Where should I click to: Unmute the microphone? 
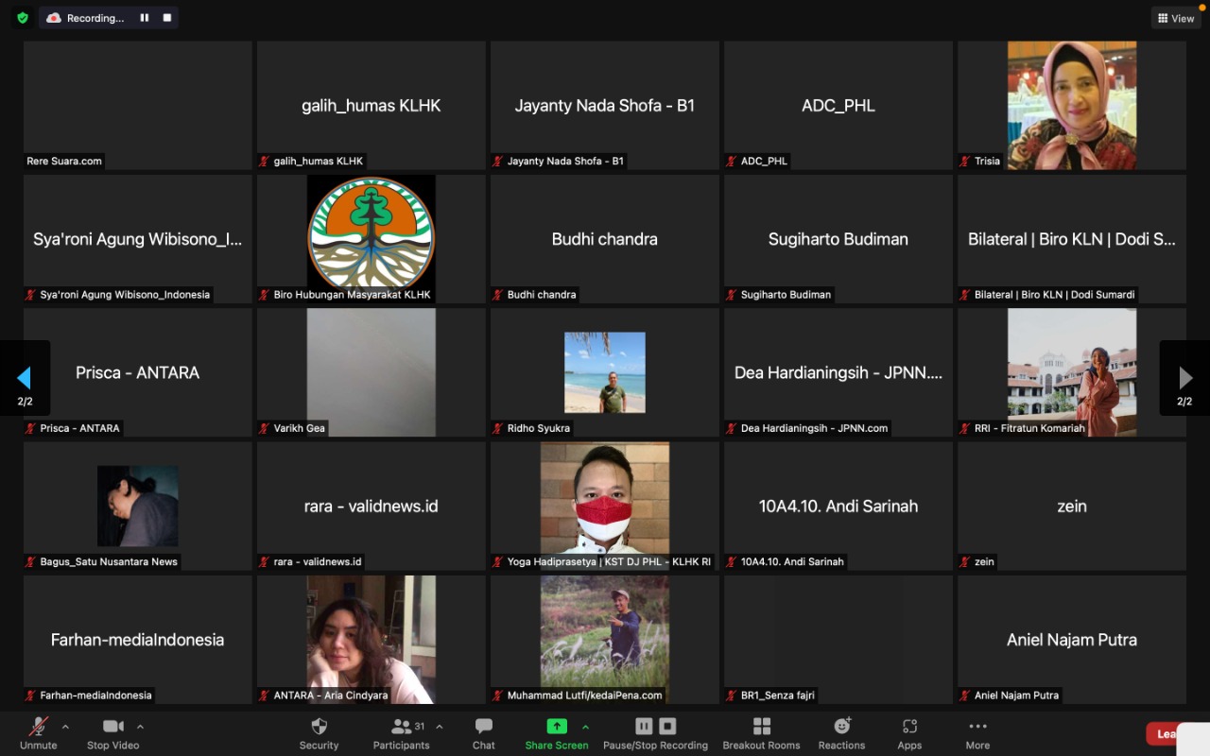point(39,733)
